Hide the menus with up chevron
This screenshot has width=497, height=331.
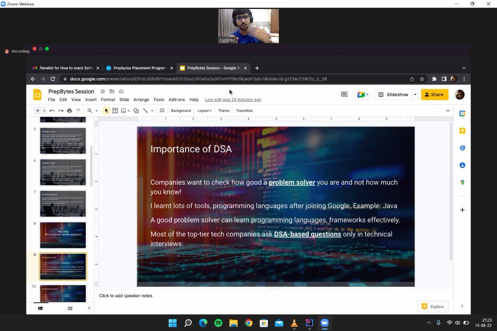pos(448,110)
